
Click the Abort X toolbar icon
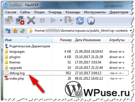click(31, 20)
